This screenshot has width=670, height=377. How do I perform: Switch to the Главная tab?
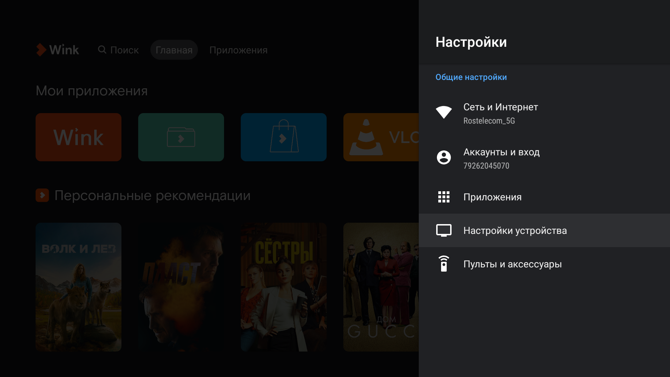coord(174,50)
